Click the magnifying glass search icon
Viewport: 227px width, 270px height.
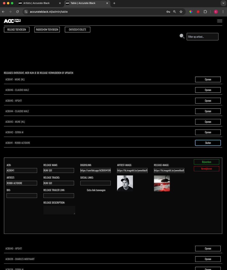(182, 36)
